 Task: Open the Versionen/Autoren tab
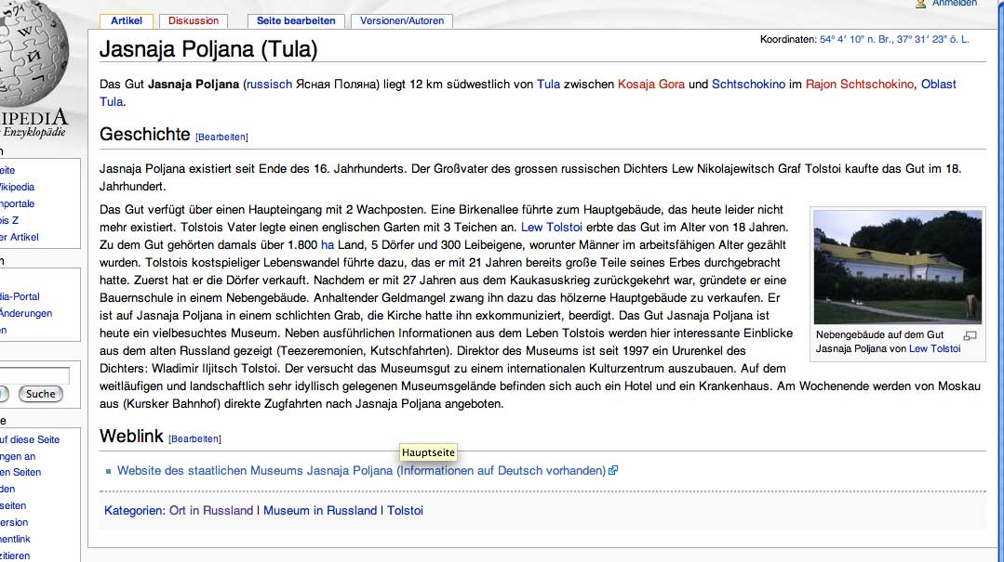click(x=402, y=20)
